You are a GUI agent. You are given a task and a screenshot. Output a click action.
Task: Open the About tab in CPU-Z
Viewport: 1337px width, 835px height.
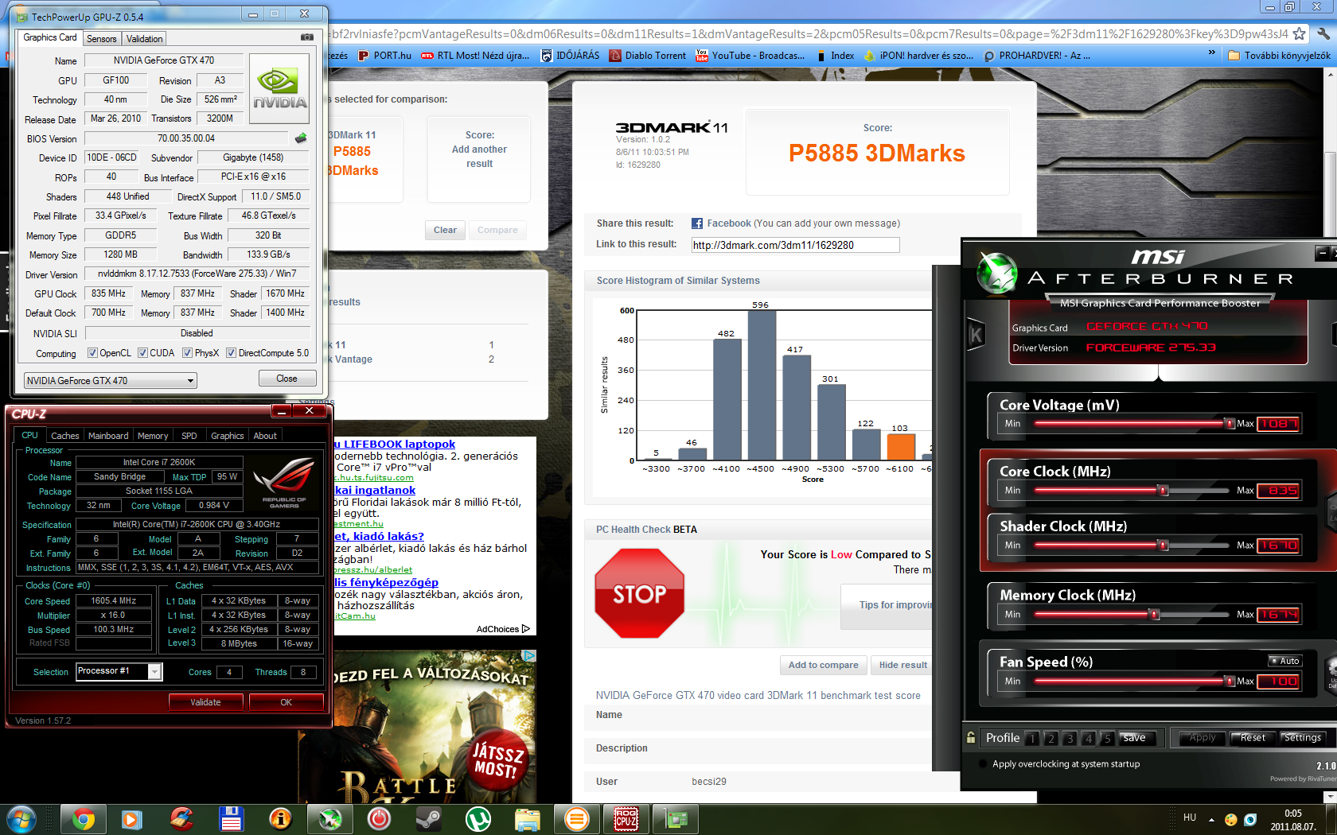265,436
